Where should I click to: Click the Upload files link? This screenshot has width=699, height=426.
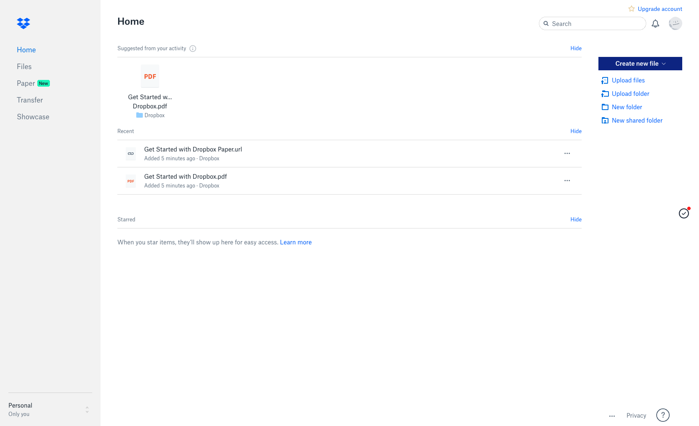point(628,80)
